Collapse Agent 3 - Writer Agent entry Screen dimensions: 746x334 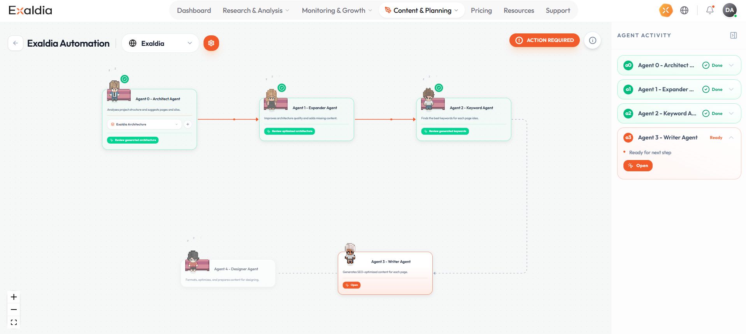[731, 137]
